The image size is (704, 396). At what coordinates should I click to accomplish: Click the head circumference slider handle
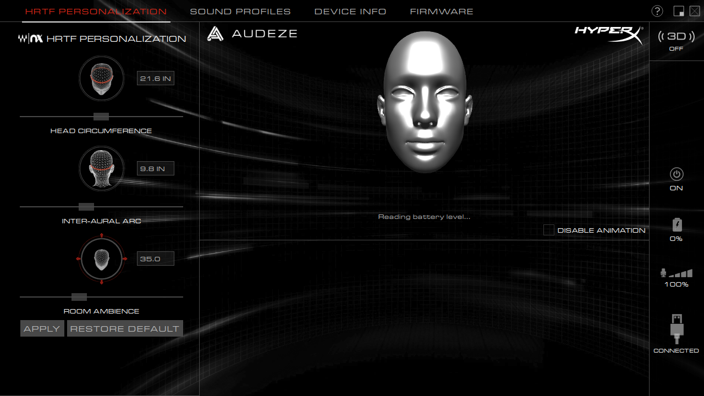101,117
